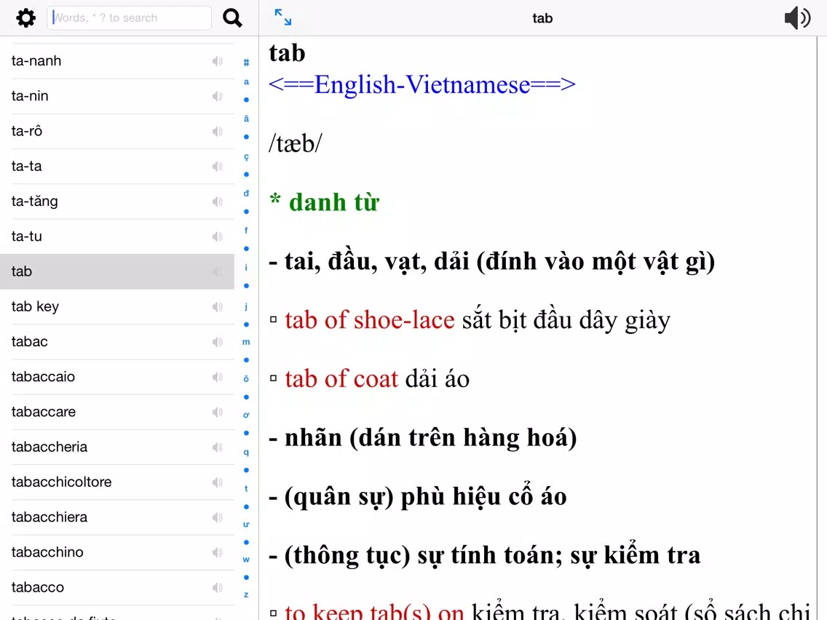Jump to letter m in index bar
Image resolution: width=827 pixels, height=620 pixels.
tap(246, 342)
